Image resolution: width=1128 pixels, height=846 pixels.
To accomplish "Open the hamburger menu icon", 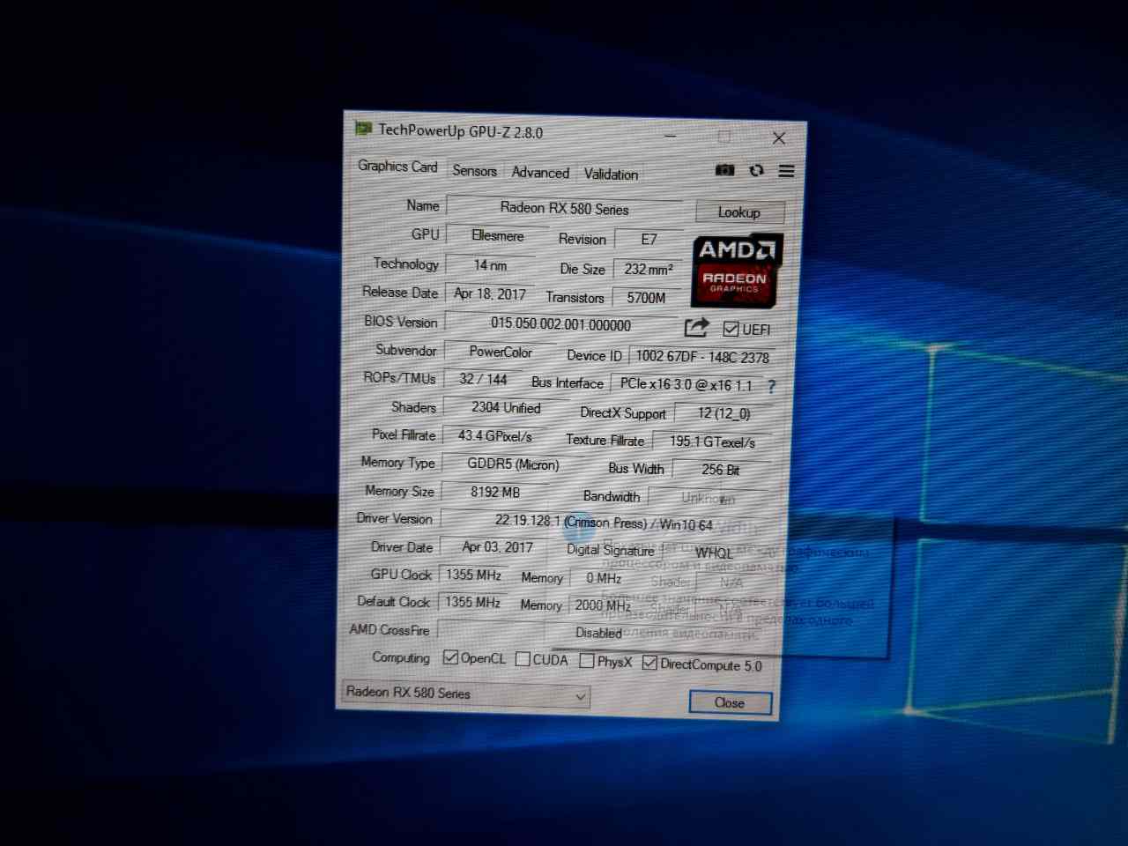I will 786,171.
